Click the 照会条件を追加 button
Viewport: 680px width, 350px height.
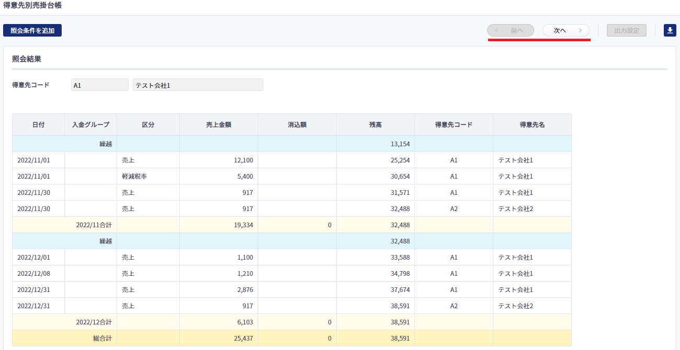[32, 30]
